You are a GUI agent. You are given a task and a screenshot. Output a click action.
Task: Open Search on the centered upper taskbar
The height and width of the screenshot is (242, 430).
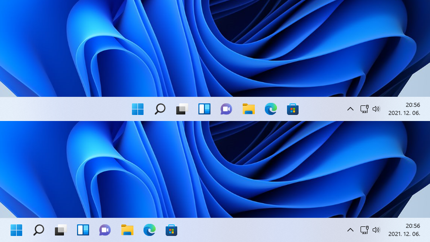pyautogui.click(x=160, y=109)
